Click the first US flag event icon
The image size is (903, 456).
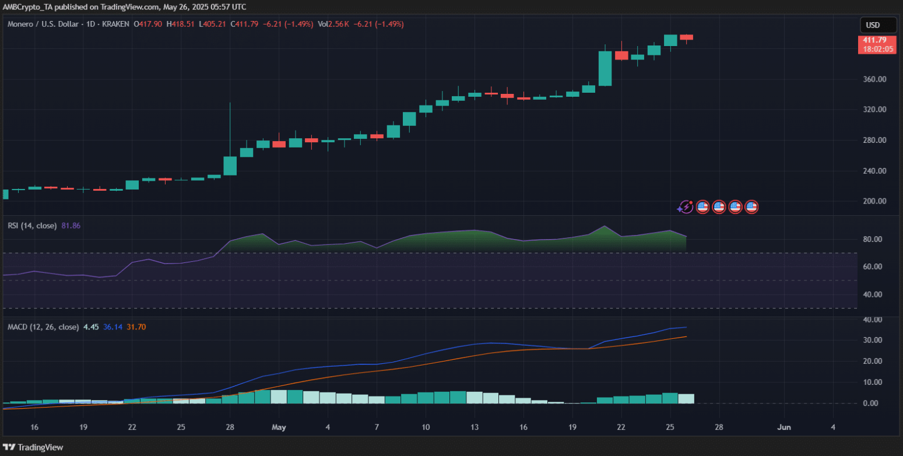(x=702, y=206)
